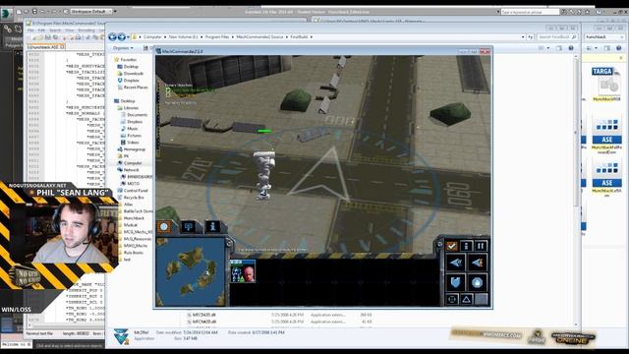Click the glowing octagon command icon
This screenshot has height=354, width=629.
pyautogui.click(x=477, y=282)
